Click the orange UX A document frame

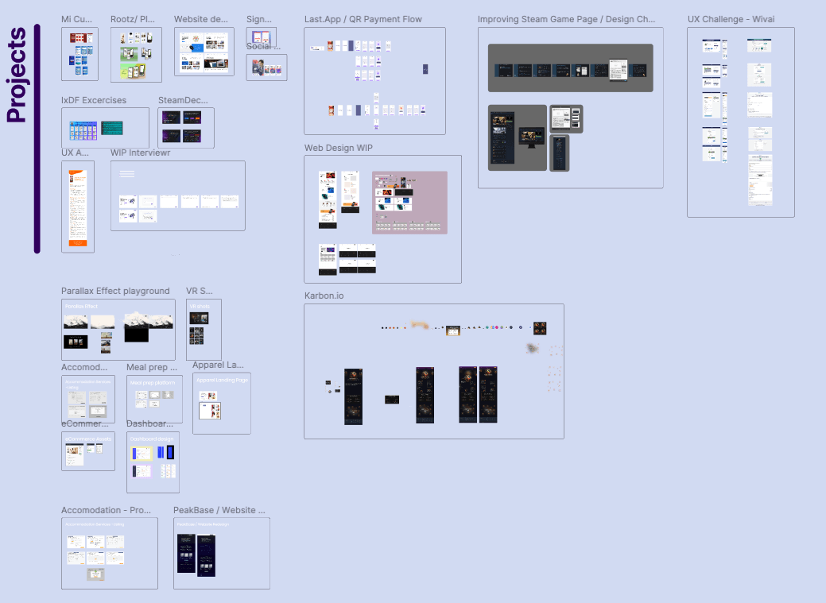78,207
